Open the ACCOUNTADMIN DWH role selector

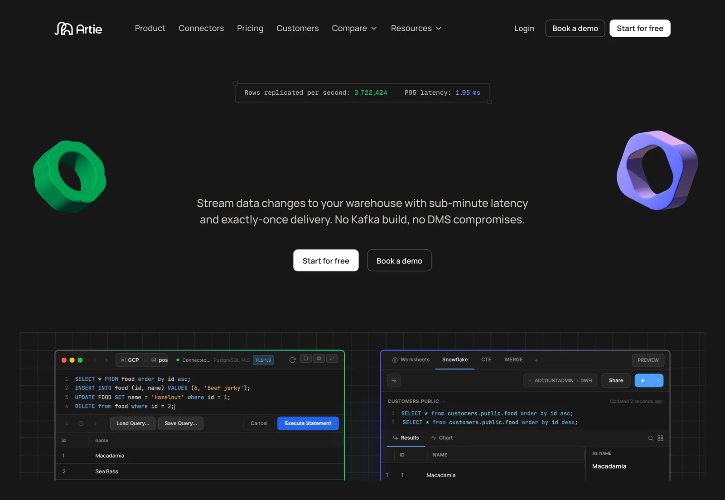(x=560, y=380)
